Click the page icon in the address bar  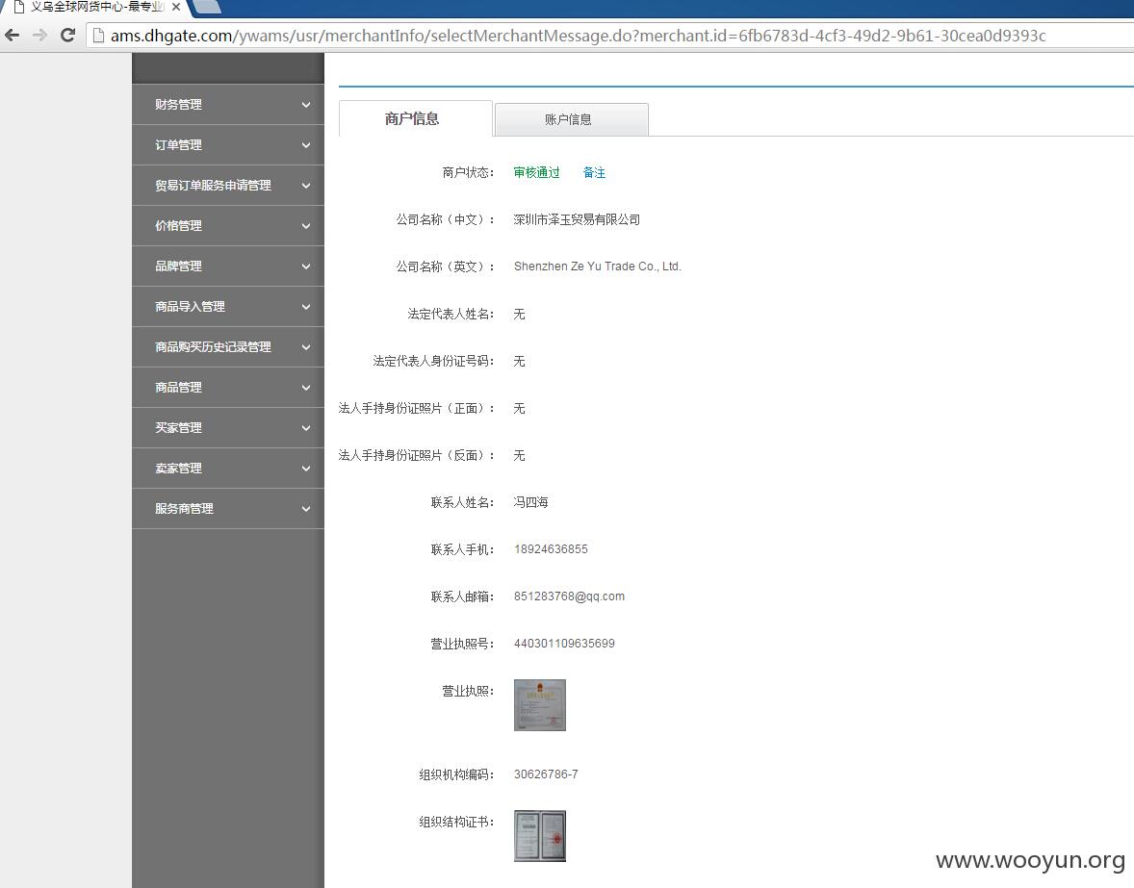[x=98, y=36]
